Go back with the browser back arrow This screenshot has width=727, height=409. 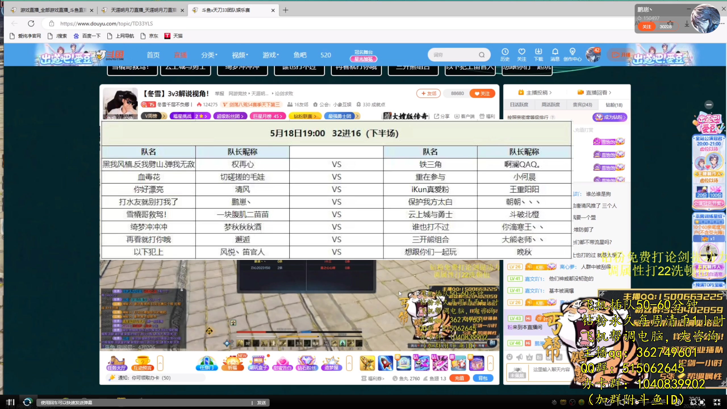14,23
